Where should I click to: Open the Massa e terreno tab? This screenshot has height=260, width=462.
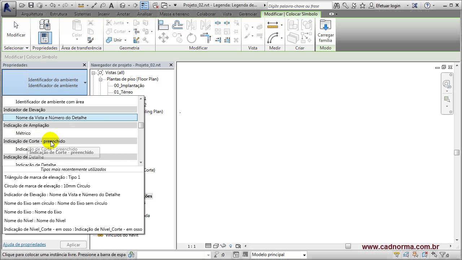coord(174,14)
